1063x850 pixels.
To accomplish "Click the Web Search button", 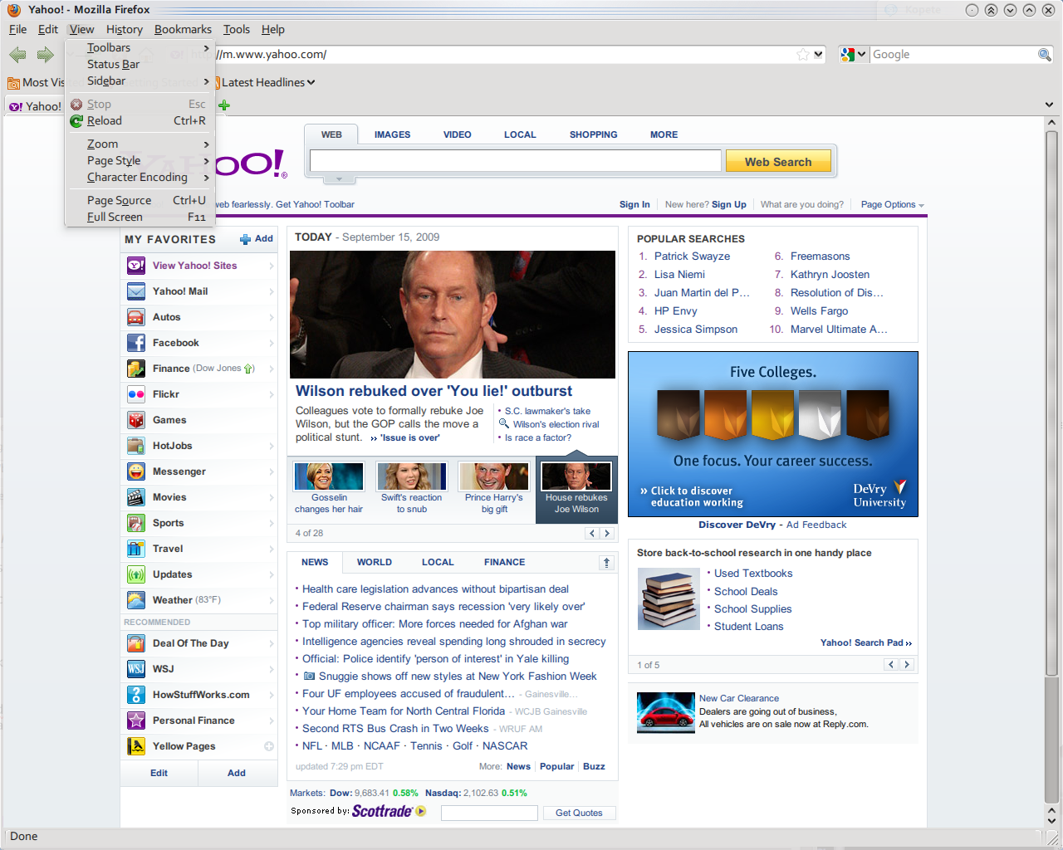I will pos(778,162).
